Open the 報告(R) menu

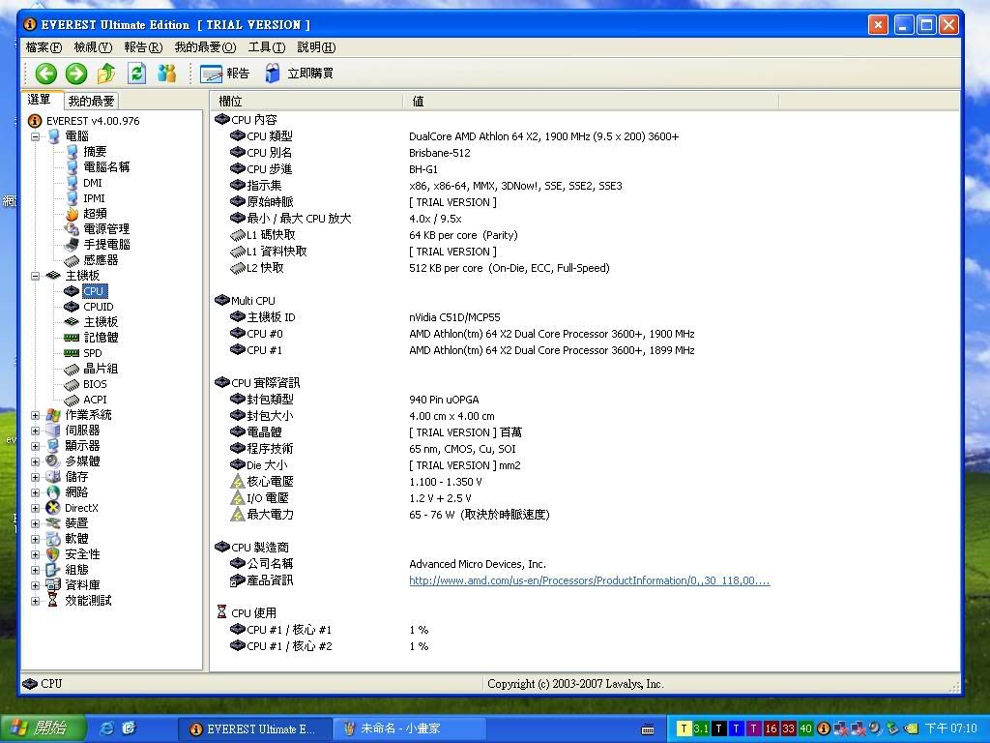[x=143, y=47]
